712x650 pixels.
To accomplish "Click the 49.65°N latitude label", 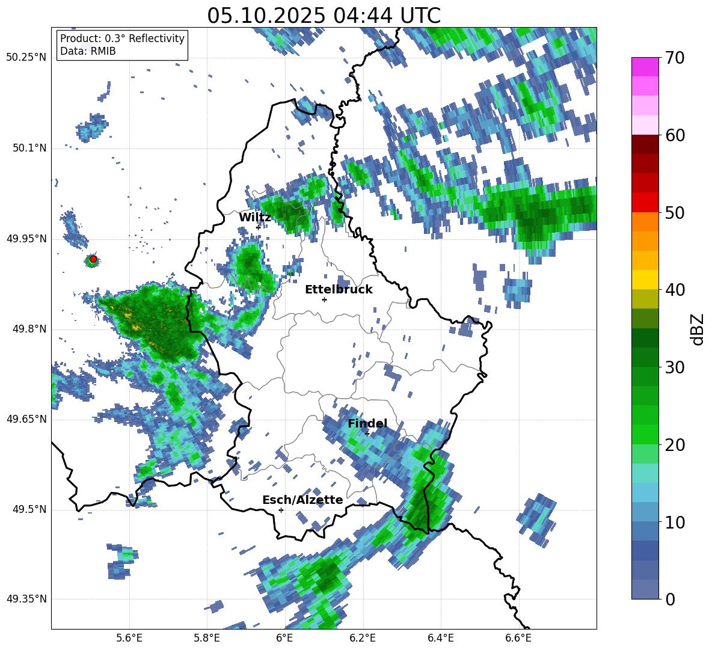I will [x=26, y=419].
